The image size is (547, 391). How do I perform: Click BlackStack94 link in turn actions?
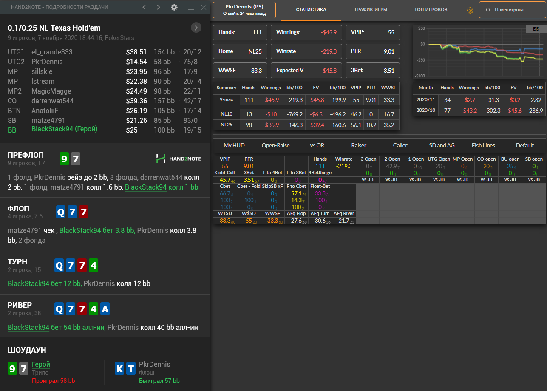(28, 283)
